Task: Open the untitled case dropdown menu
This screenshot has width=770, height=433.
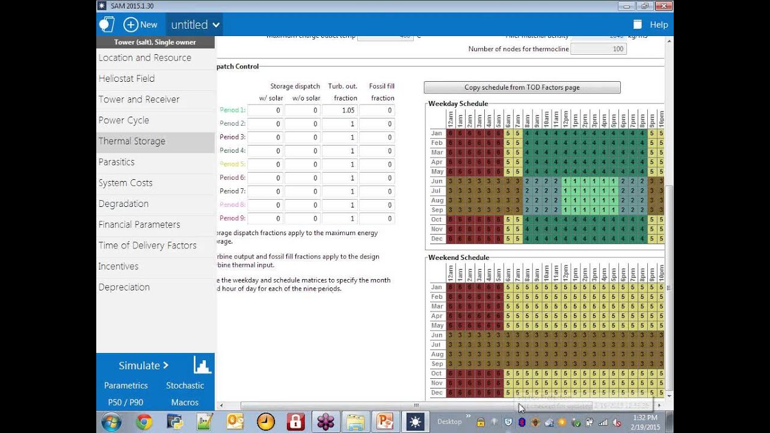Action: coord(196,25)
